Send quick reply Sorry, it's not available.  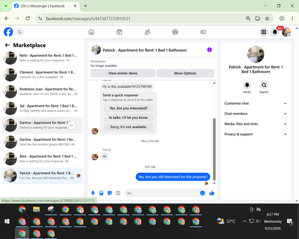click(129, 127)
